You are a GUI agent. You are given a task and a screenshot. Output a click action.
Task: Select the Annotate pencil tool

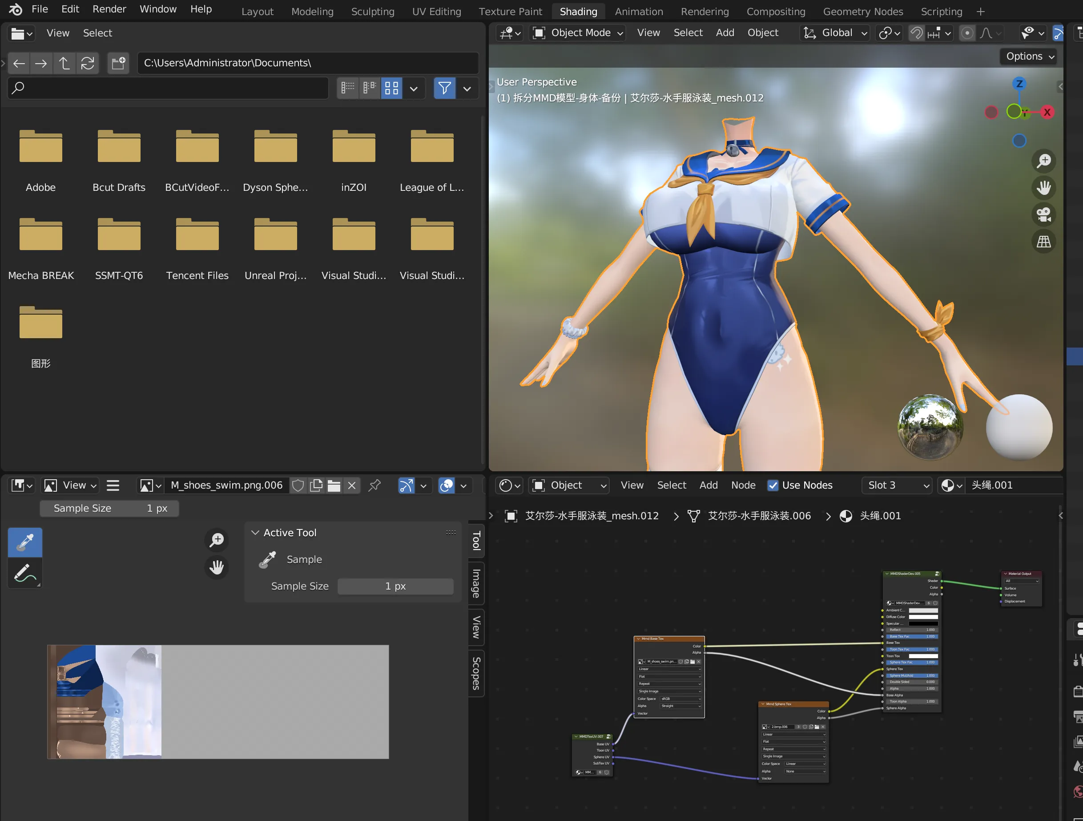pyautogui.click(x=25, y=573)
